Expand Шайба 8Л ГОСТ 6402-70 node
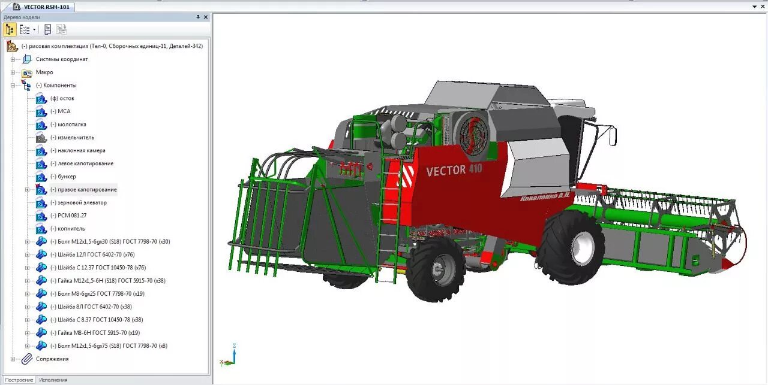The height and width of the screenshot is (385, 768). point(27,307)
